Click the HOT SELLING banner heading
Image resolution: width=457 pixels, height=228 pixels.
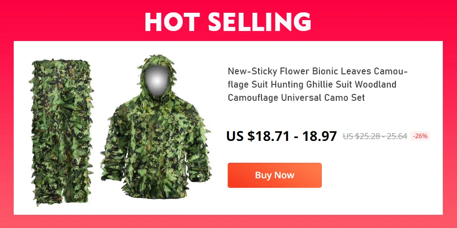tap(228, 22)
